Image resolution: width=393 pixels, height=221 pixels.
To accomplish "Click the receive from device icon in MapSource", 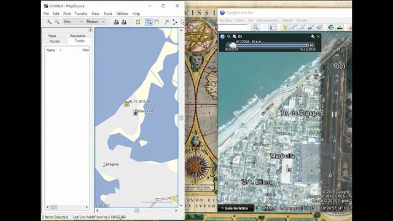I will [124, 22].
